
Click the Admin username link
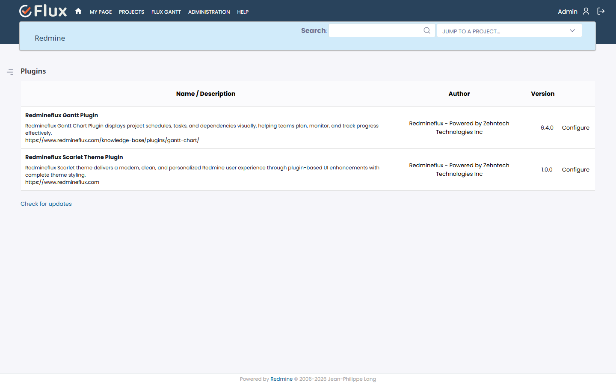567,12
